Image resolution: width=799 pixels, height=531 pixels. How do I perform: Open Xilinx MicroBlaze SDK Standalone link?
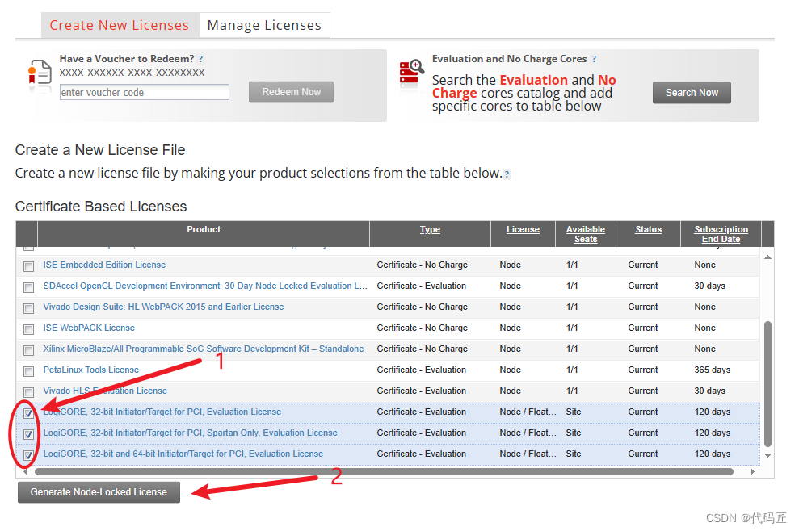204,349
